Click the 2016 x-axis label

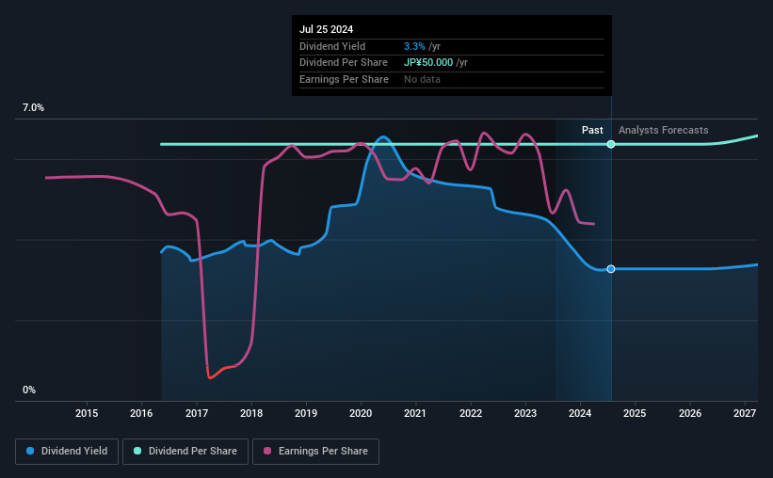coord(141,413)
